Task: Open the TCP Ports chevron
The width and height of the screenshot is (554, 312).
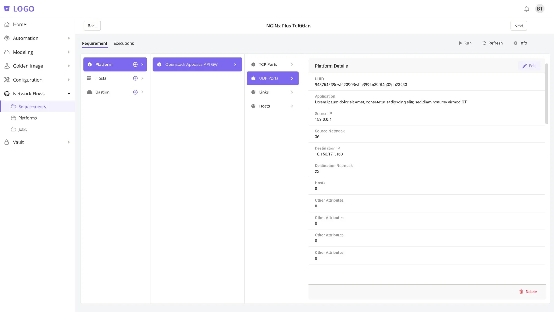Action: 292,64
